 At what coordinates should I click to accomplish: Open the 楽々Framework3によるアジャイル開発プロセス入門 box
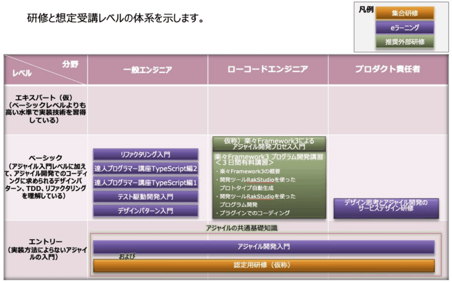(269, 143)
